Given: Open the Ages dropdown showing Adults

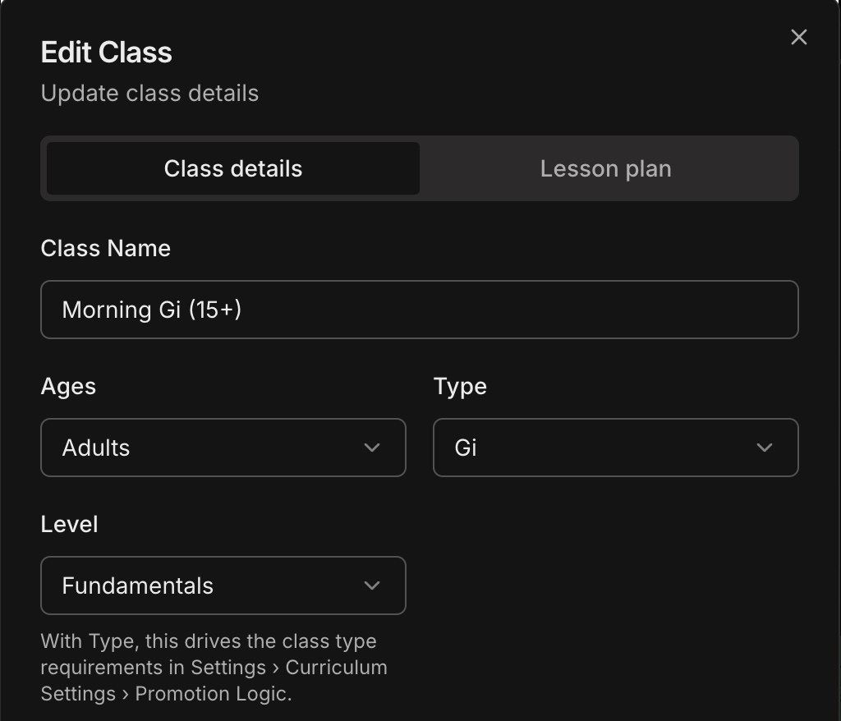Looking at the screenshot, I should coord(223,448).
